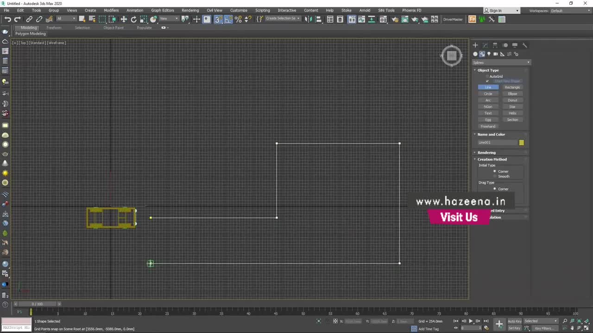This screenshot has height=333, width=593.
Task: Click the Circle shape button
Action: pyautogui.click(x=488, y=94)
